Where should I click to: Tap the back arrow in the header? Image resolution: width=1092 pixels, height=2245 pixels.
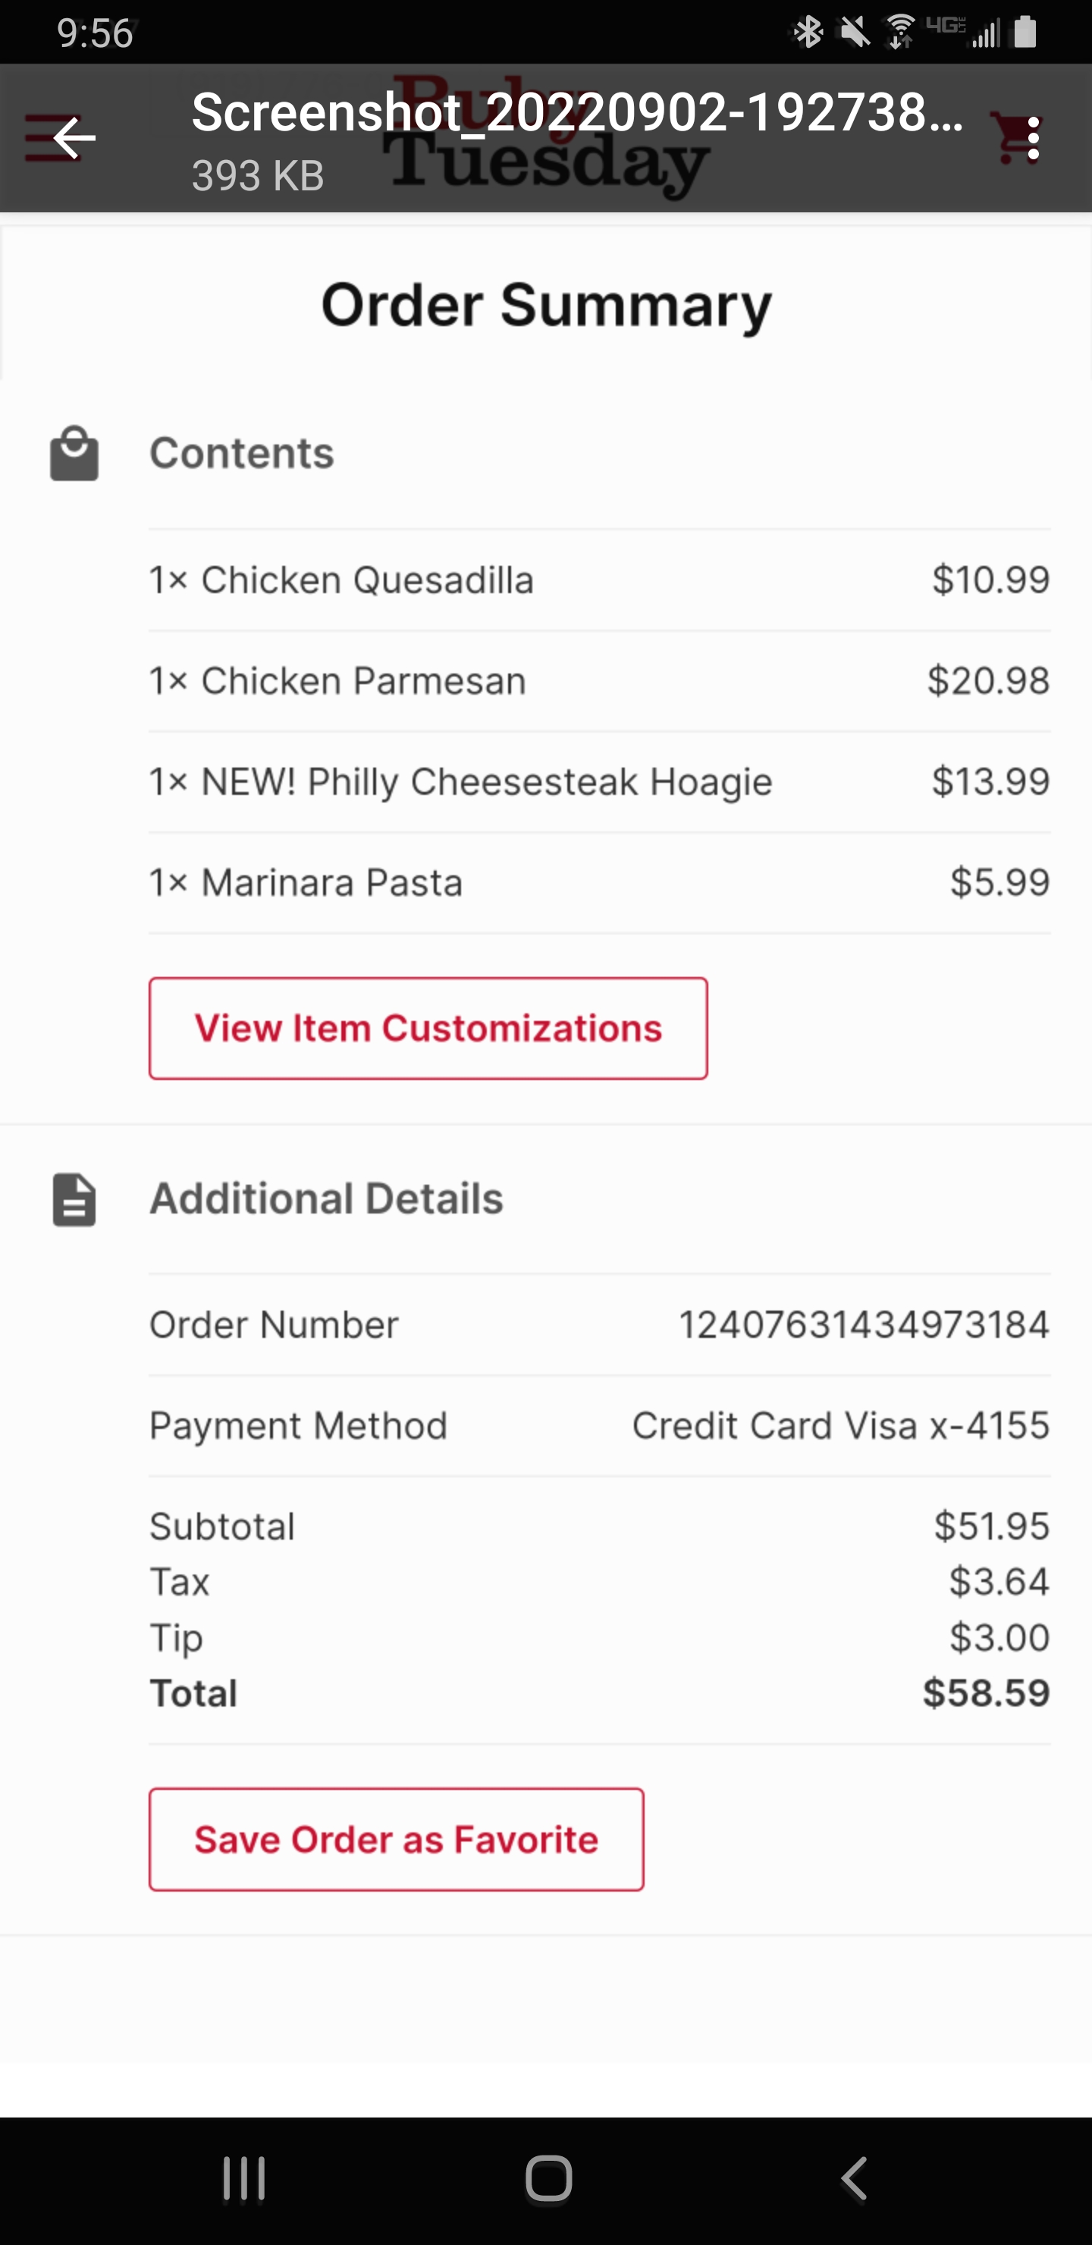(x=74, y=139)
